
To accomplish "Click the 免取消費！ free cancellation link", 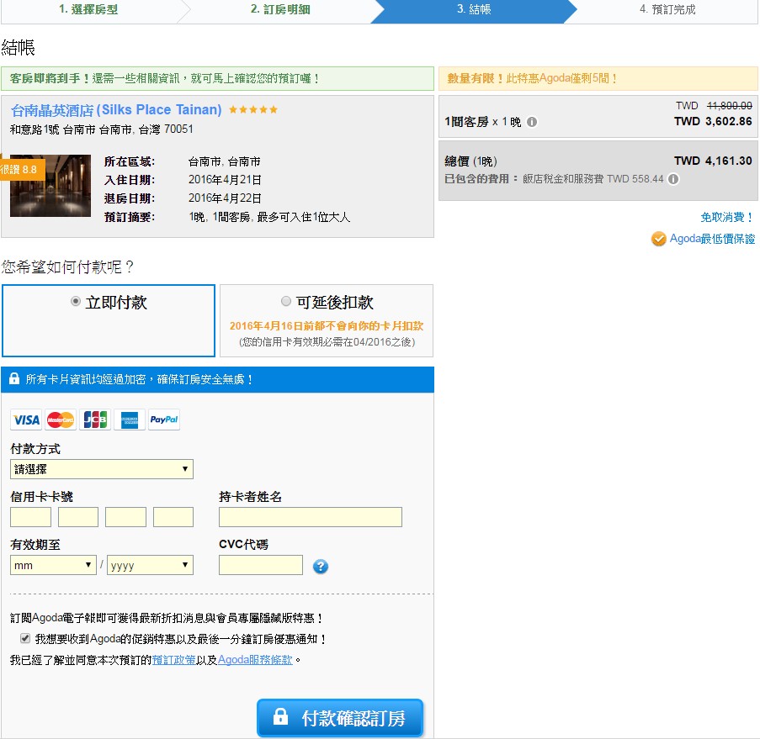I will (x=727, y=217).
